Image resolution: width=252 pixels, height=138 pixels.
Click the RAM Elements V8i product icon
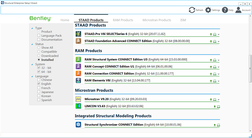pyautogui.click(x=79, y=81)
